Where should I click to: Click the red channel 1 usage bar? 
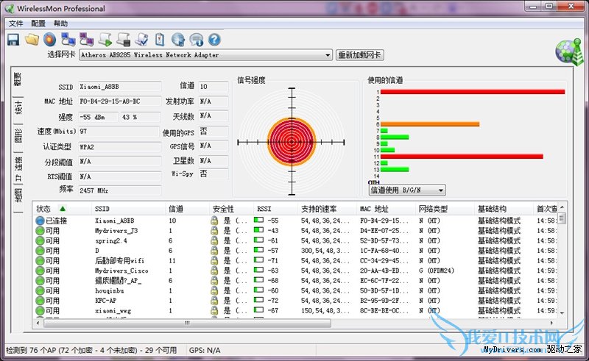pos(471,92)
